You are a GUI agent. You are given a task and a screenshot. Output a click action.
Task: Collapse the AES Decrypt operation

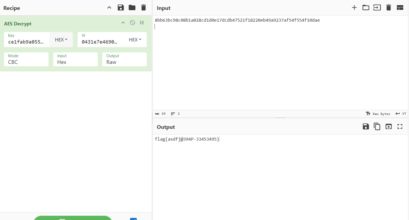(123, 23)
